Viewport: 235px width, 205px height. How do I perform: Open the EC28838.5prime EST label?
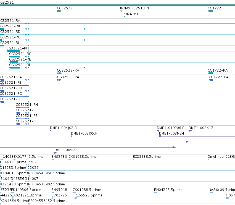[147, 157]
